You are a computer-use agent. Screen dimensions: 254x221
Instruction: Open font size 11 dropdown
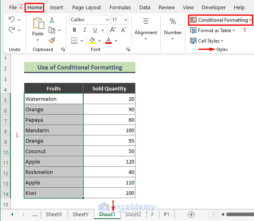coord(125,20)
